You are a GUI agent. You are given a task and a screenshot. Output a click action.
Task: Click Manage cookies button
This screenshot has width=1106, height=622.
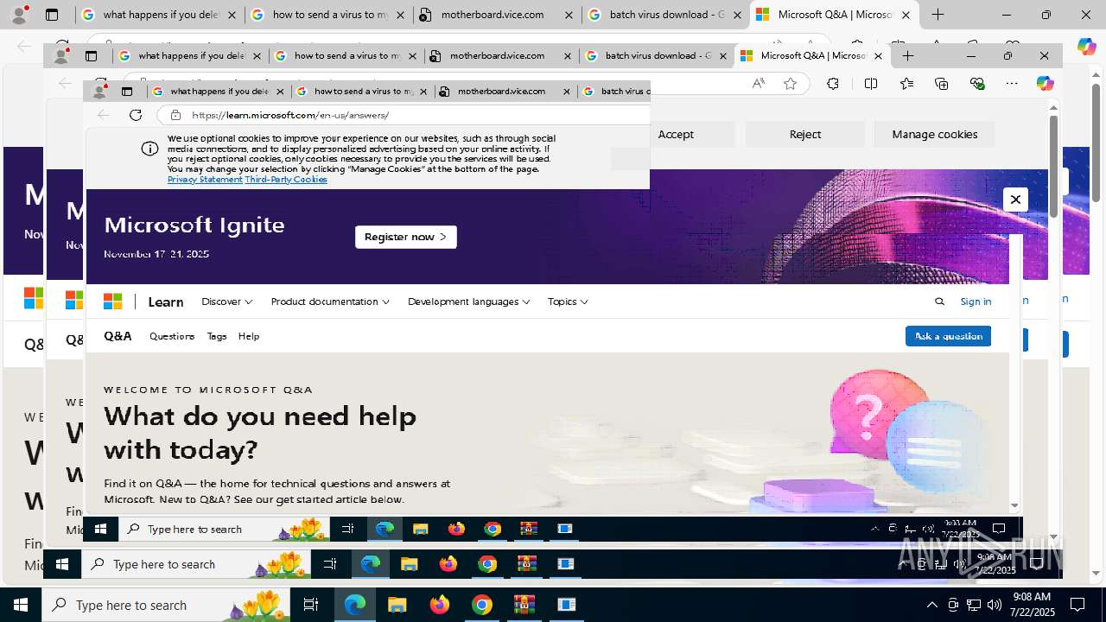[935, 134]
